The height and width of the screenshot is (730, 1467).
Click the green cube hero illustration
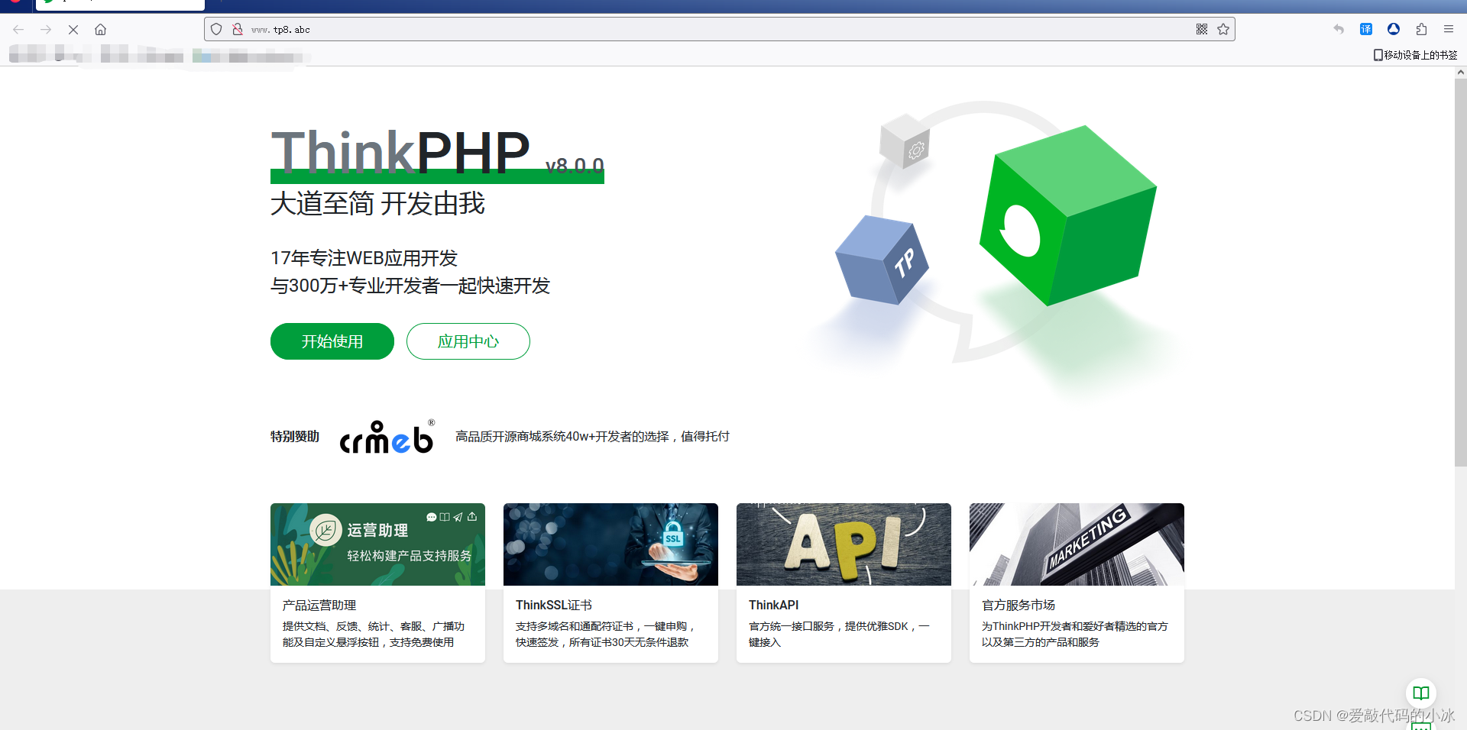click(x=1068, y=216)
